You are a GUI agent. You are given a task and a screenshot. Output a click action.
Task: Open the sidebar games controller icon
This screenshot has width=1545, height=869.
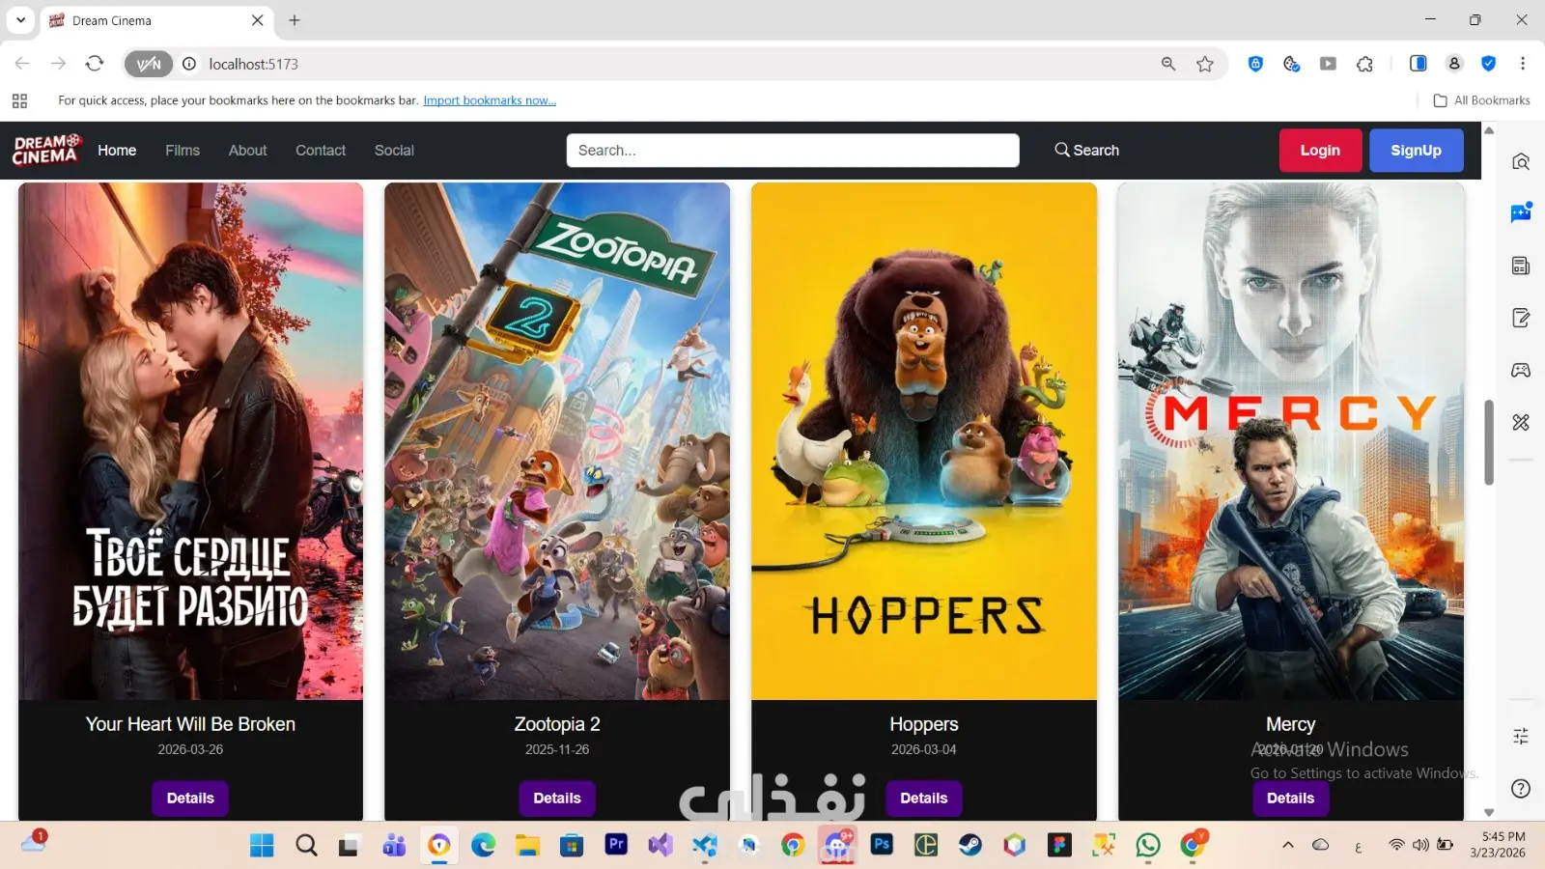1521,370
